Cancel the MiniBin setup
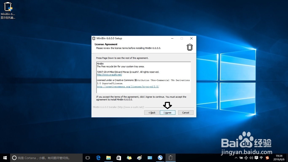 pos(185,112)
